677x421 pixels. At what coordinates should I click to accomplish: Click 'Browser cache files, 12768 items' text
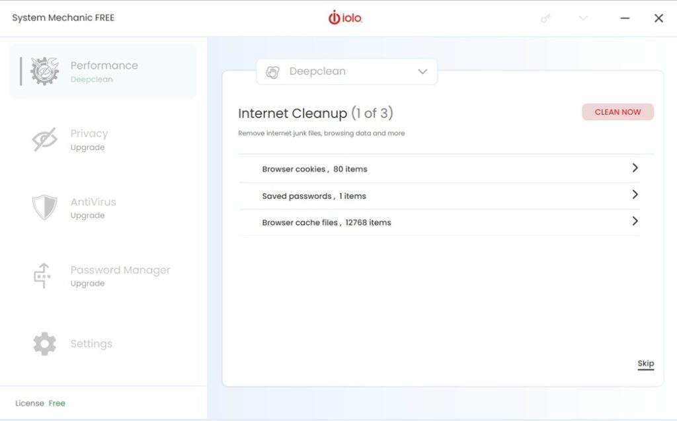(327, 223)
